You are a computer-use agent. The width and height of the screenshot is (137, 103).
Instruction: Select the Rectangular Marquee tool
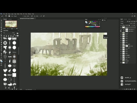tap(1, 22)
